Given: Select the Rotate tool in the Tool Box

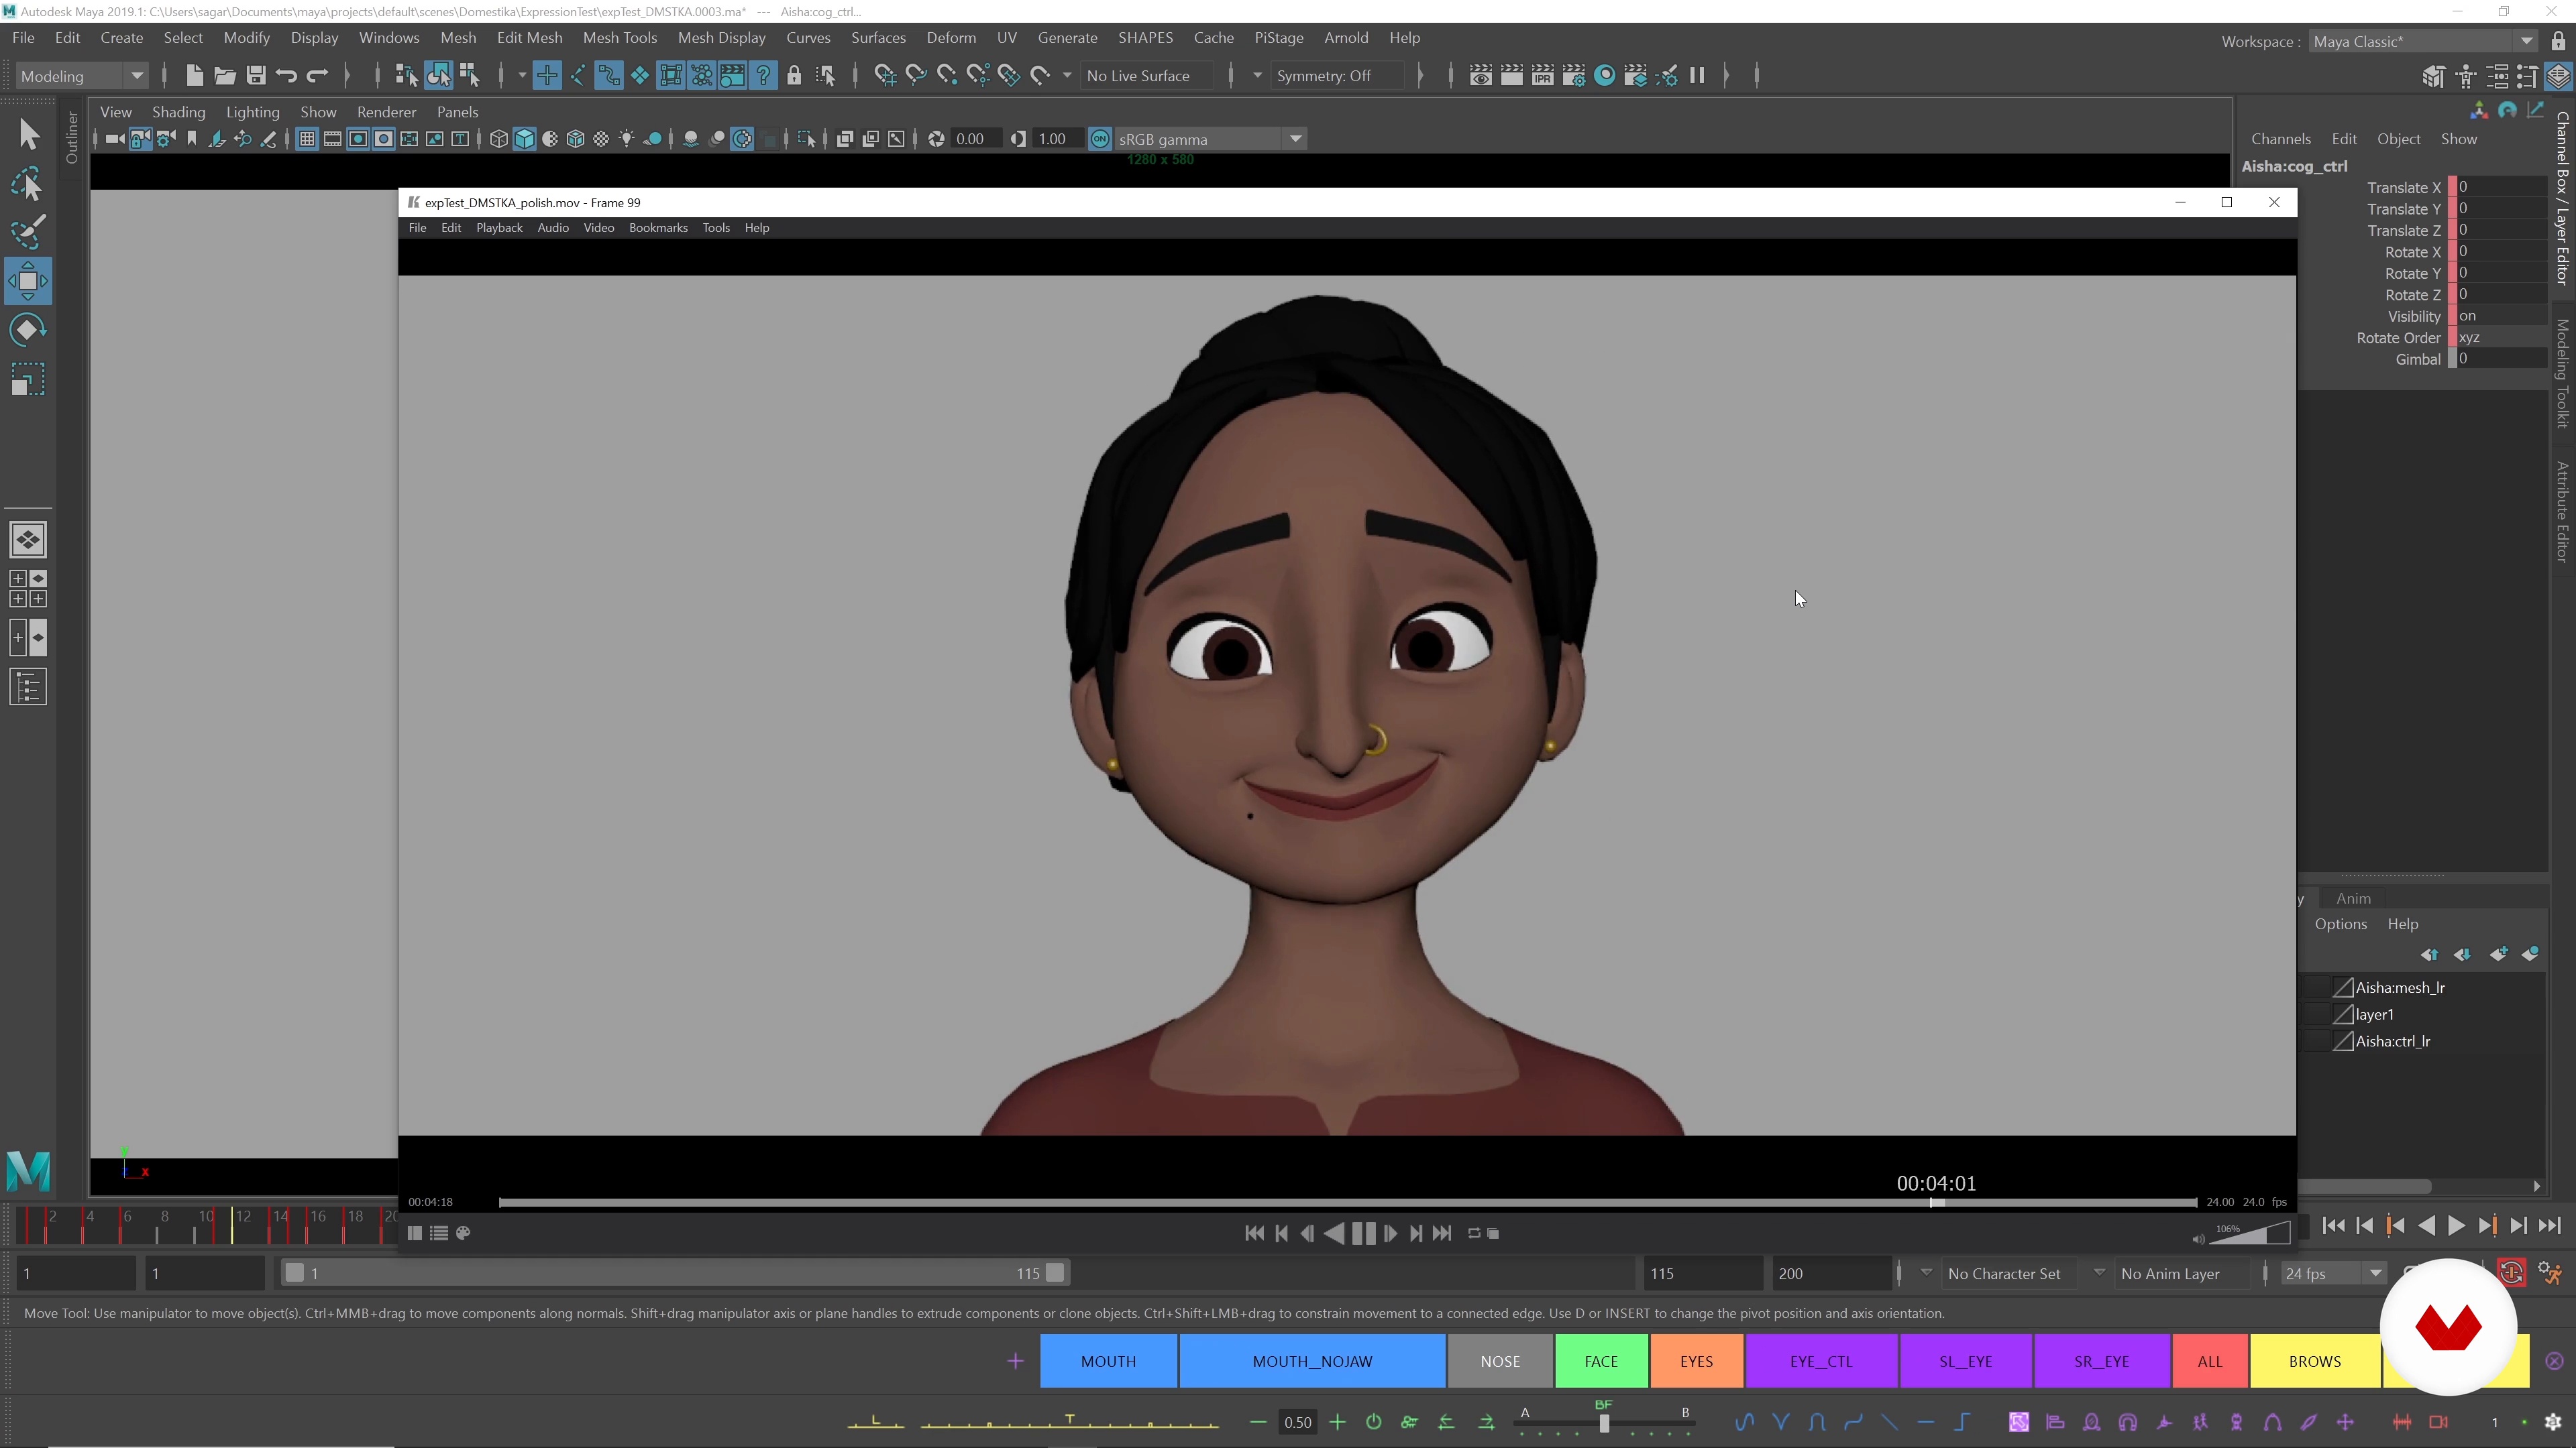Looking at the screenshot, I should pos(28,330).
